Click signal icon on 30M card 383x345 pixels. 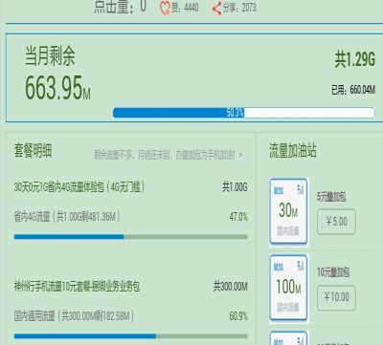click(x=301, y=189)
